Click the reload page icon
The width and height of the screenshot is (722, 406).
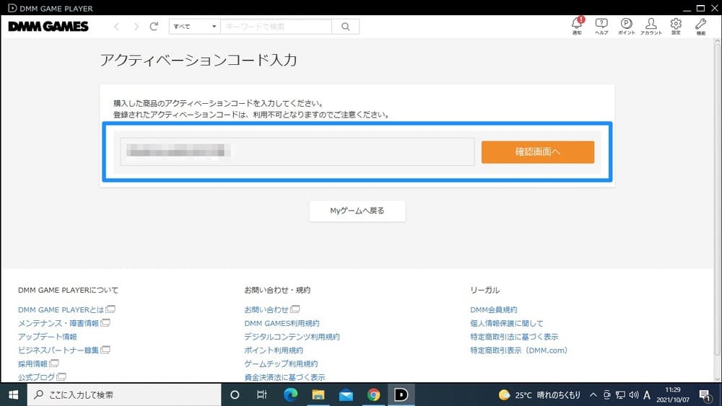[154, 27]
